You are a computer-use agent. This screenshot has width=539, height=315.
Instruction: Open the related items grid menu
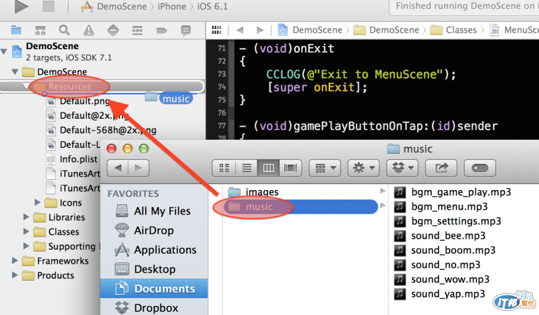pos(216,30)
